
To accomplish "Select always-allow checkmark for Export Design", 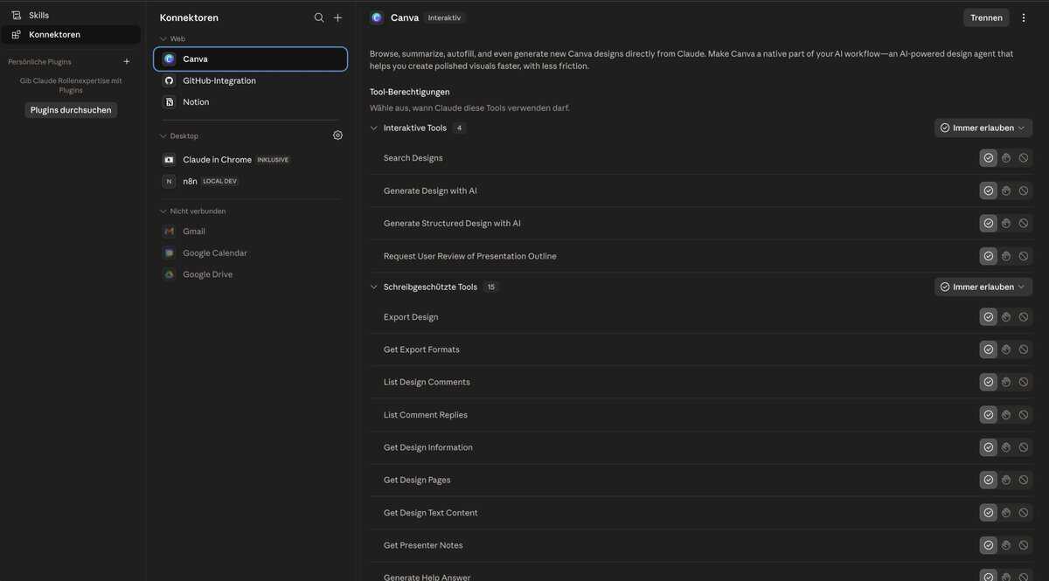I will [x=989, y=317].
